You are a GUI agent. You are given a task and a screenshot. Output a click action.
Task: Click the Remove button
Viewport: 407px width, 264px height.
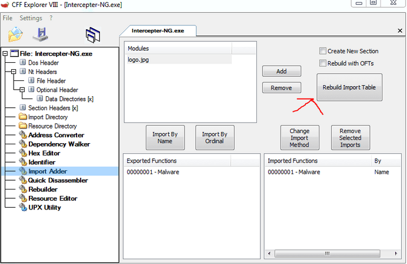tap(281, 88)
